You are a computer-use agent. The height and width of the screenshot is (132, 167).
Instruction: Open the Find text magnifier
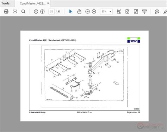(23, 12)
